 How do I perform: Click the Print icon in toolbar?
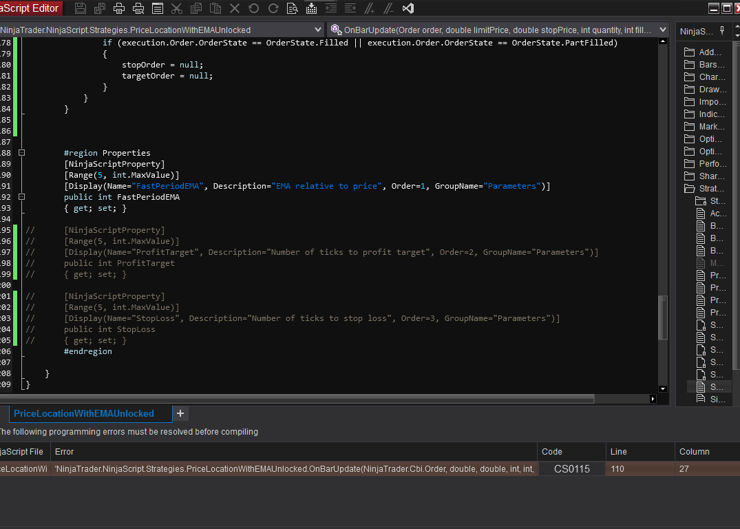click(x=119, y=9)
